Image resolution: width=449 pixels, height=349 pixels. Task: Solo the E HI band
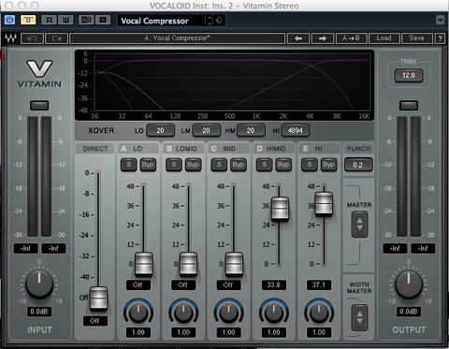click(310, 165)
